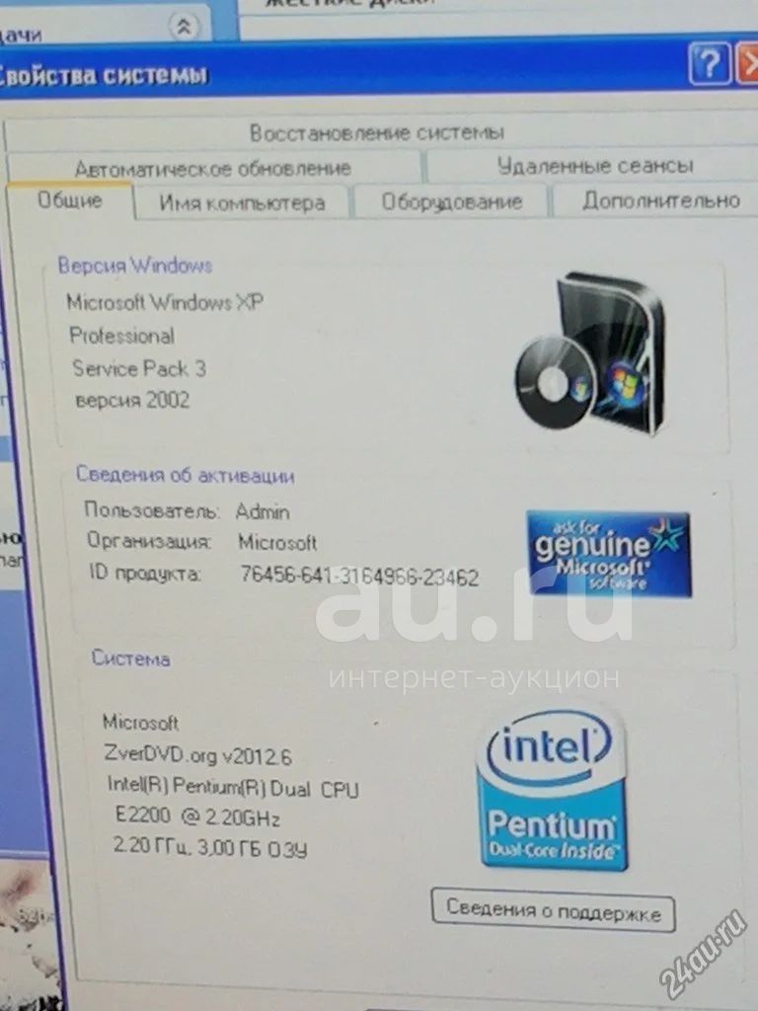Click the Microsoft Windows XP text
Screen dimensions: 758x1011
pos(165,302)
